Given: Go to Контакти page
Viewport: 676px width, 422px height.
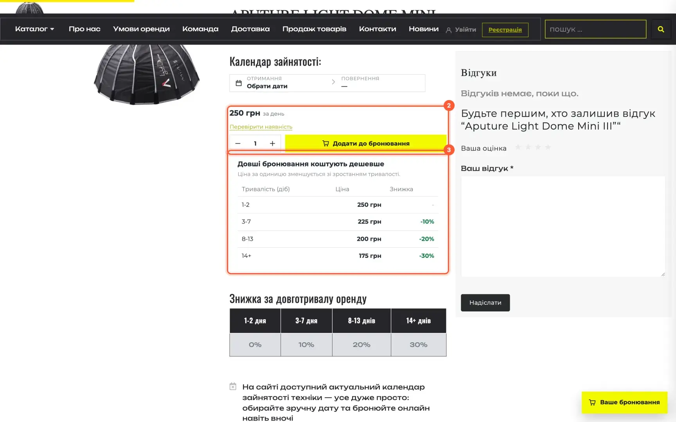Looking at the screenshot, I should (378, 29).
